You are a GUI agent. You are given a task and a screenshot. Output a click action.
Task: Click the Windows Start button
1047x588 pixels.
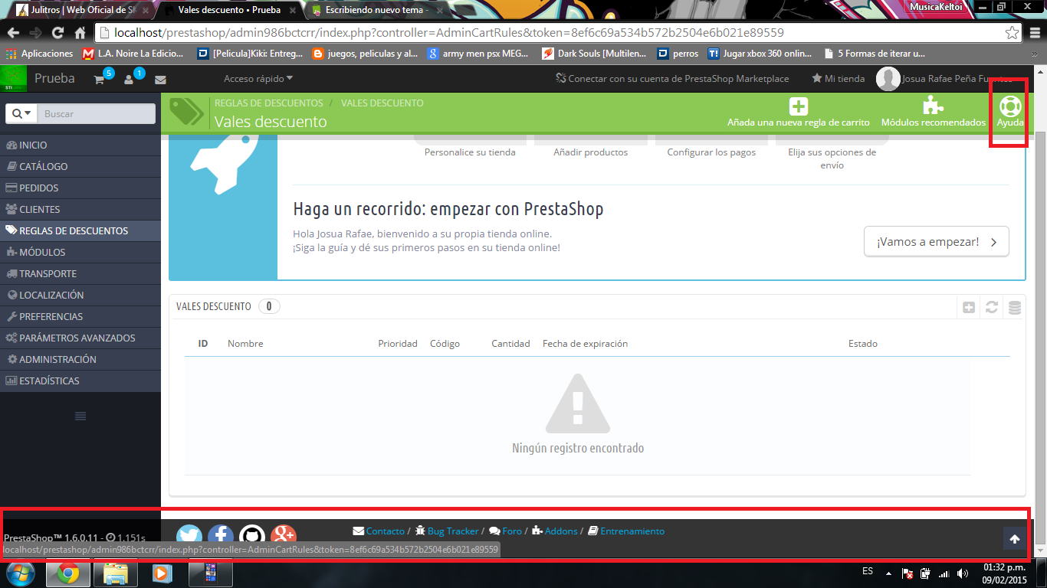click(x=21, y=573)
